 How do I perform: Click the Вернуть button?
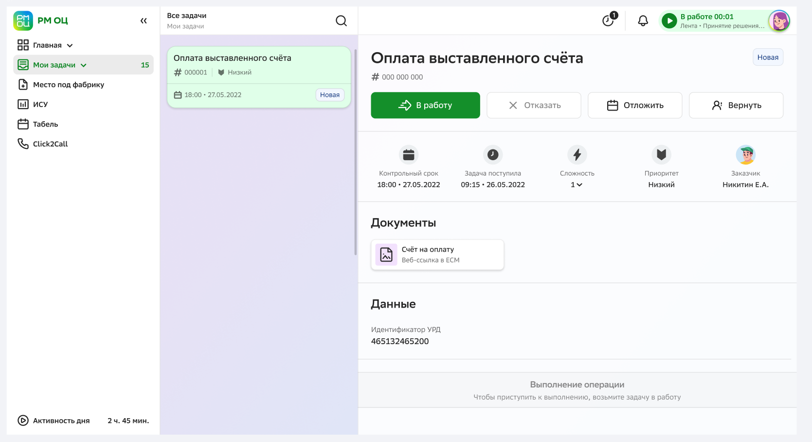[x=736, y=105]
